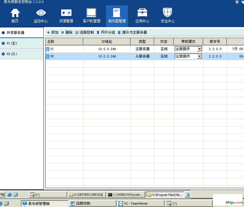Click 从服务器 type cell
This screenshot has width=244, height=207.
[x=142, y=56]
